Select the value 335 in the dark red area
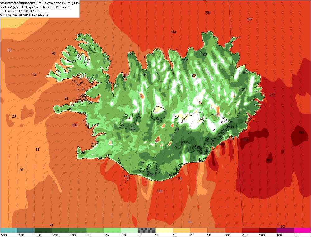The height and width of the screenshot is (237, 311). tap(301, 132)
